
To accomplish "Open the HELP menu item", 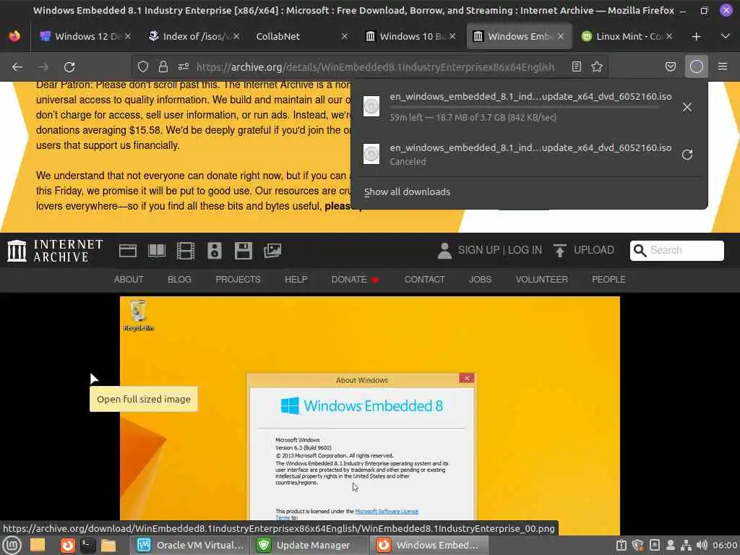I will 296,280.
